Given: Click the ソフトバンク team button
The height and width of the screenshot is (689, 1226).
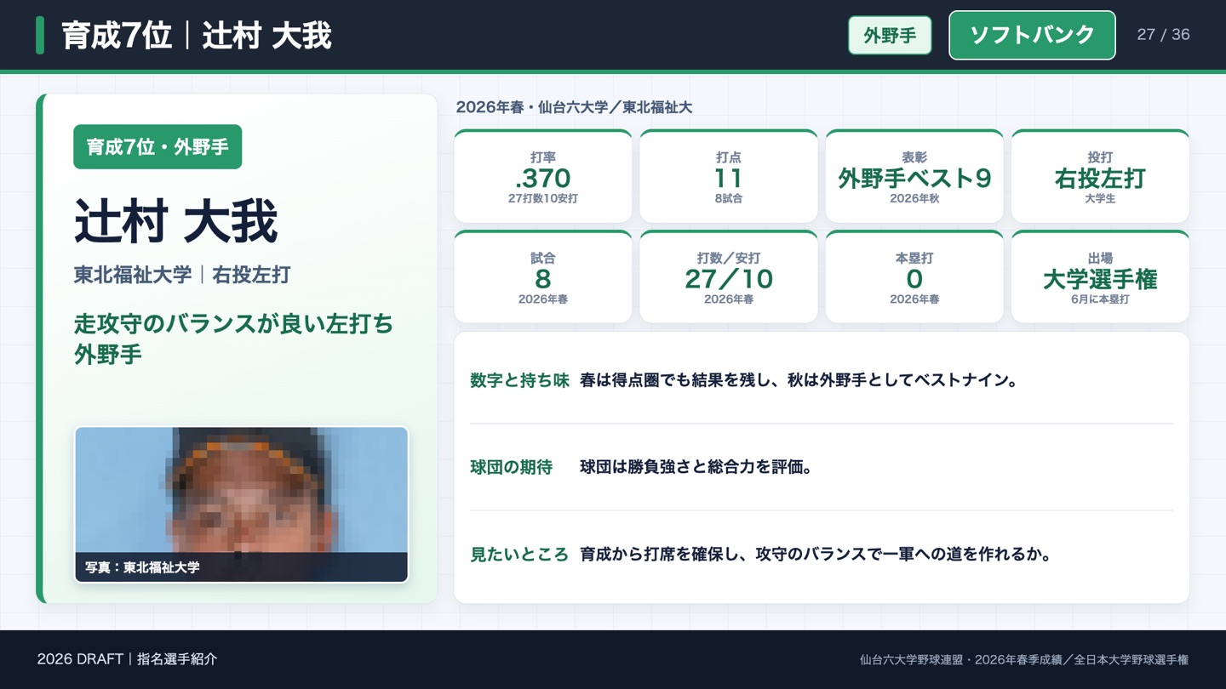Looking at the screenshot, I should (1032, 35).
